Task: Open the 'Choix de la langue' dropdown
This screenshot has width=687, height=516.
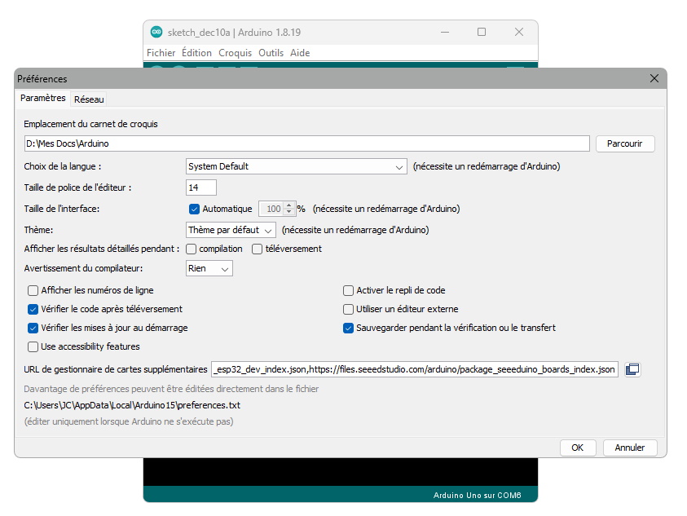Action: pos(296,166)
